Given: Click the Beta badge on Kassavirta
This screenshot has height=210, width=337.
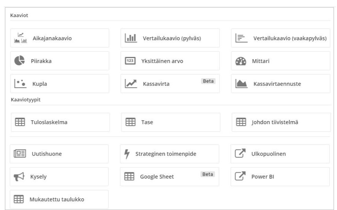Looking at the screenshot, I should 208,81.
